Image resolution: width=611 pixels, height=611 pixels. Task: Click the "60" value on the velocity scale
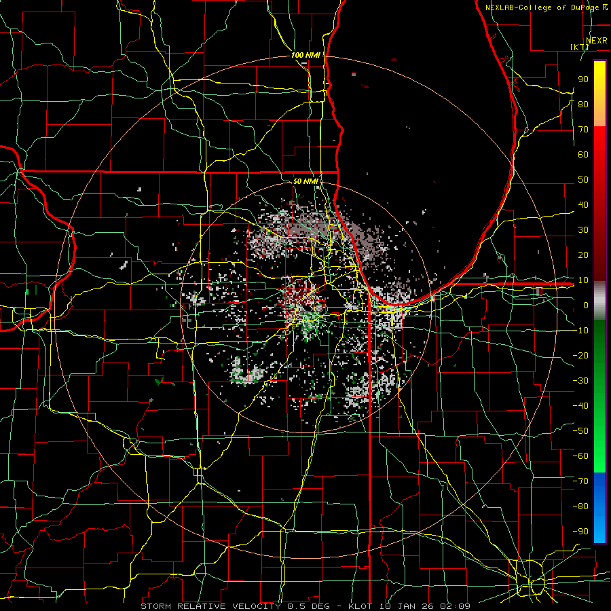click(583, 155)
